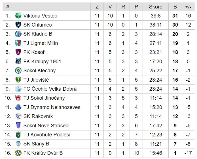Viewport: 197px width, 159px height.
Task: Click the B points column header
Action: (175, 7)
